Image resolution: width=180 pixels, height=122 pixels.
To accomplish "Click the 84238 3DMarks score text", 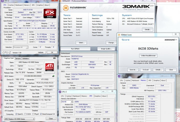I will [148, 49].
